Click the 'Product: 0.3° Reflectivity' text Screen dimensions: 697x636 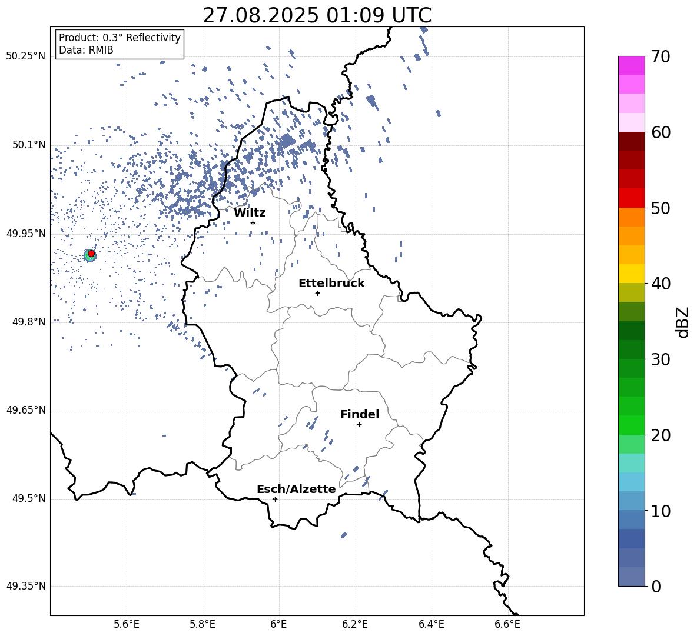[x=120, y=38]
